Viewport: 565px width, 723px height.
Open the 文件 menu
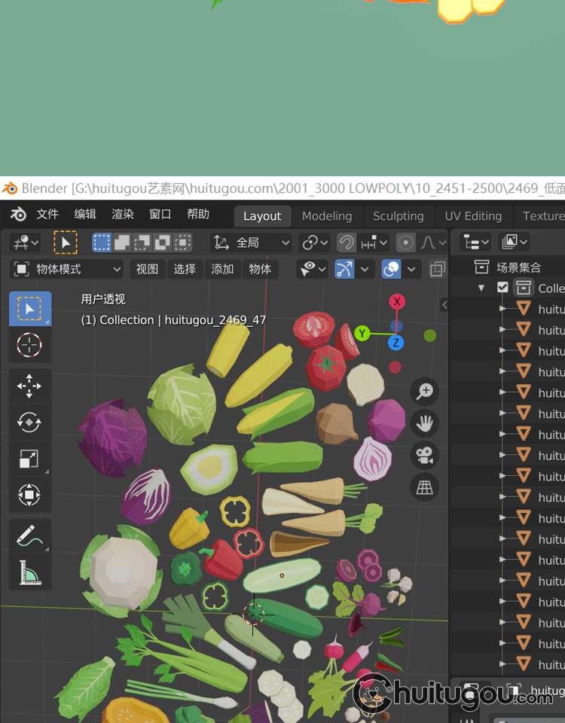point(47,215)
